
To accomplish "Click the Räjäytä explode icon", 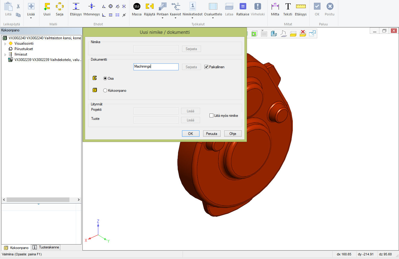I will (x=149, y=9).
